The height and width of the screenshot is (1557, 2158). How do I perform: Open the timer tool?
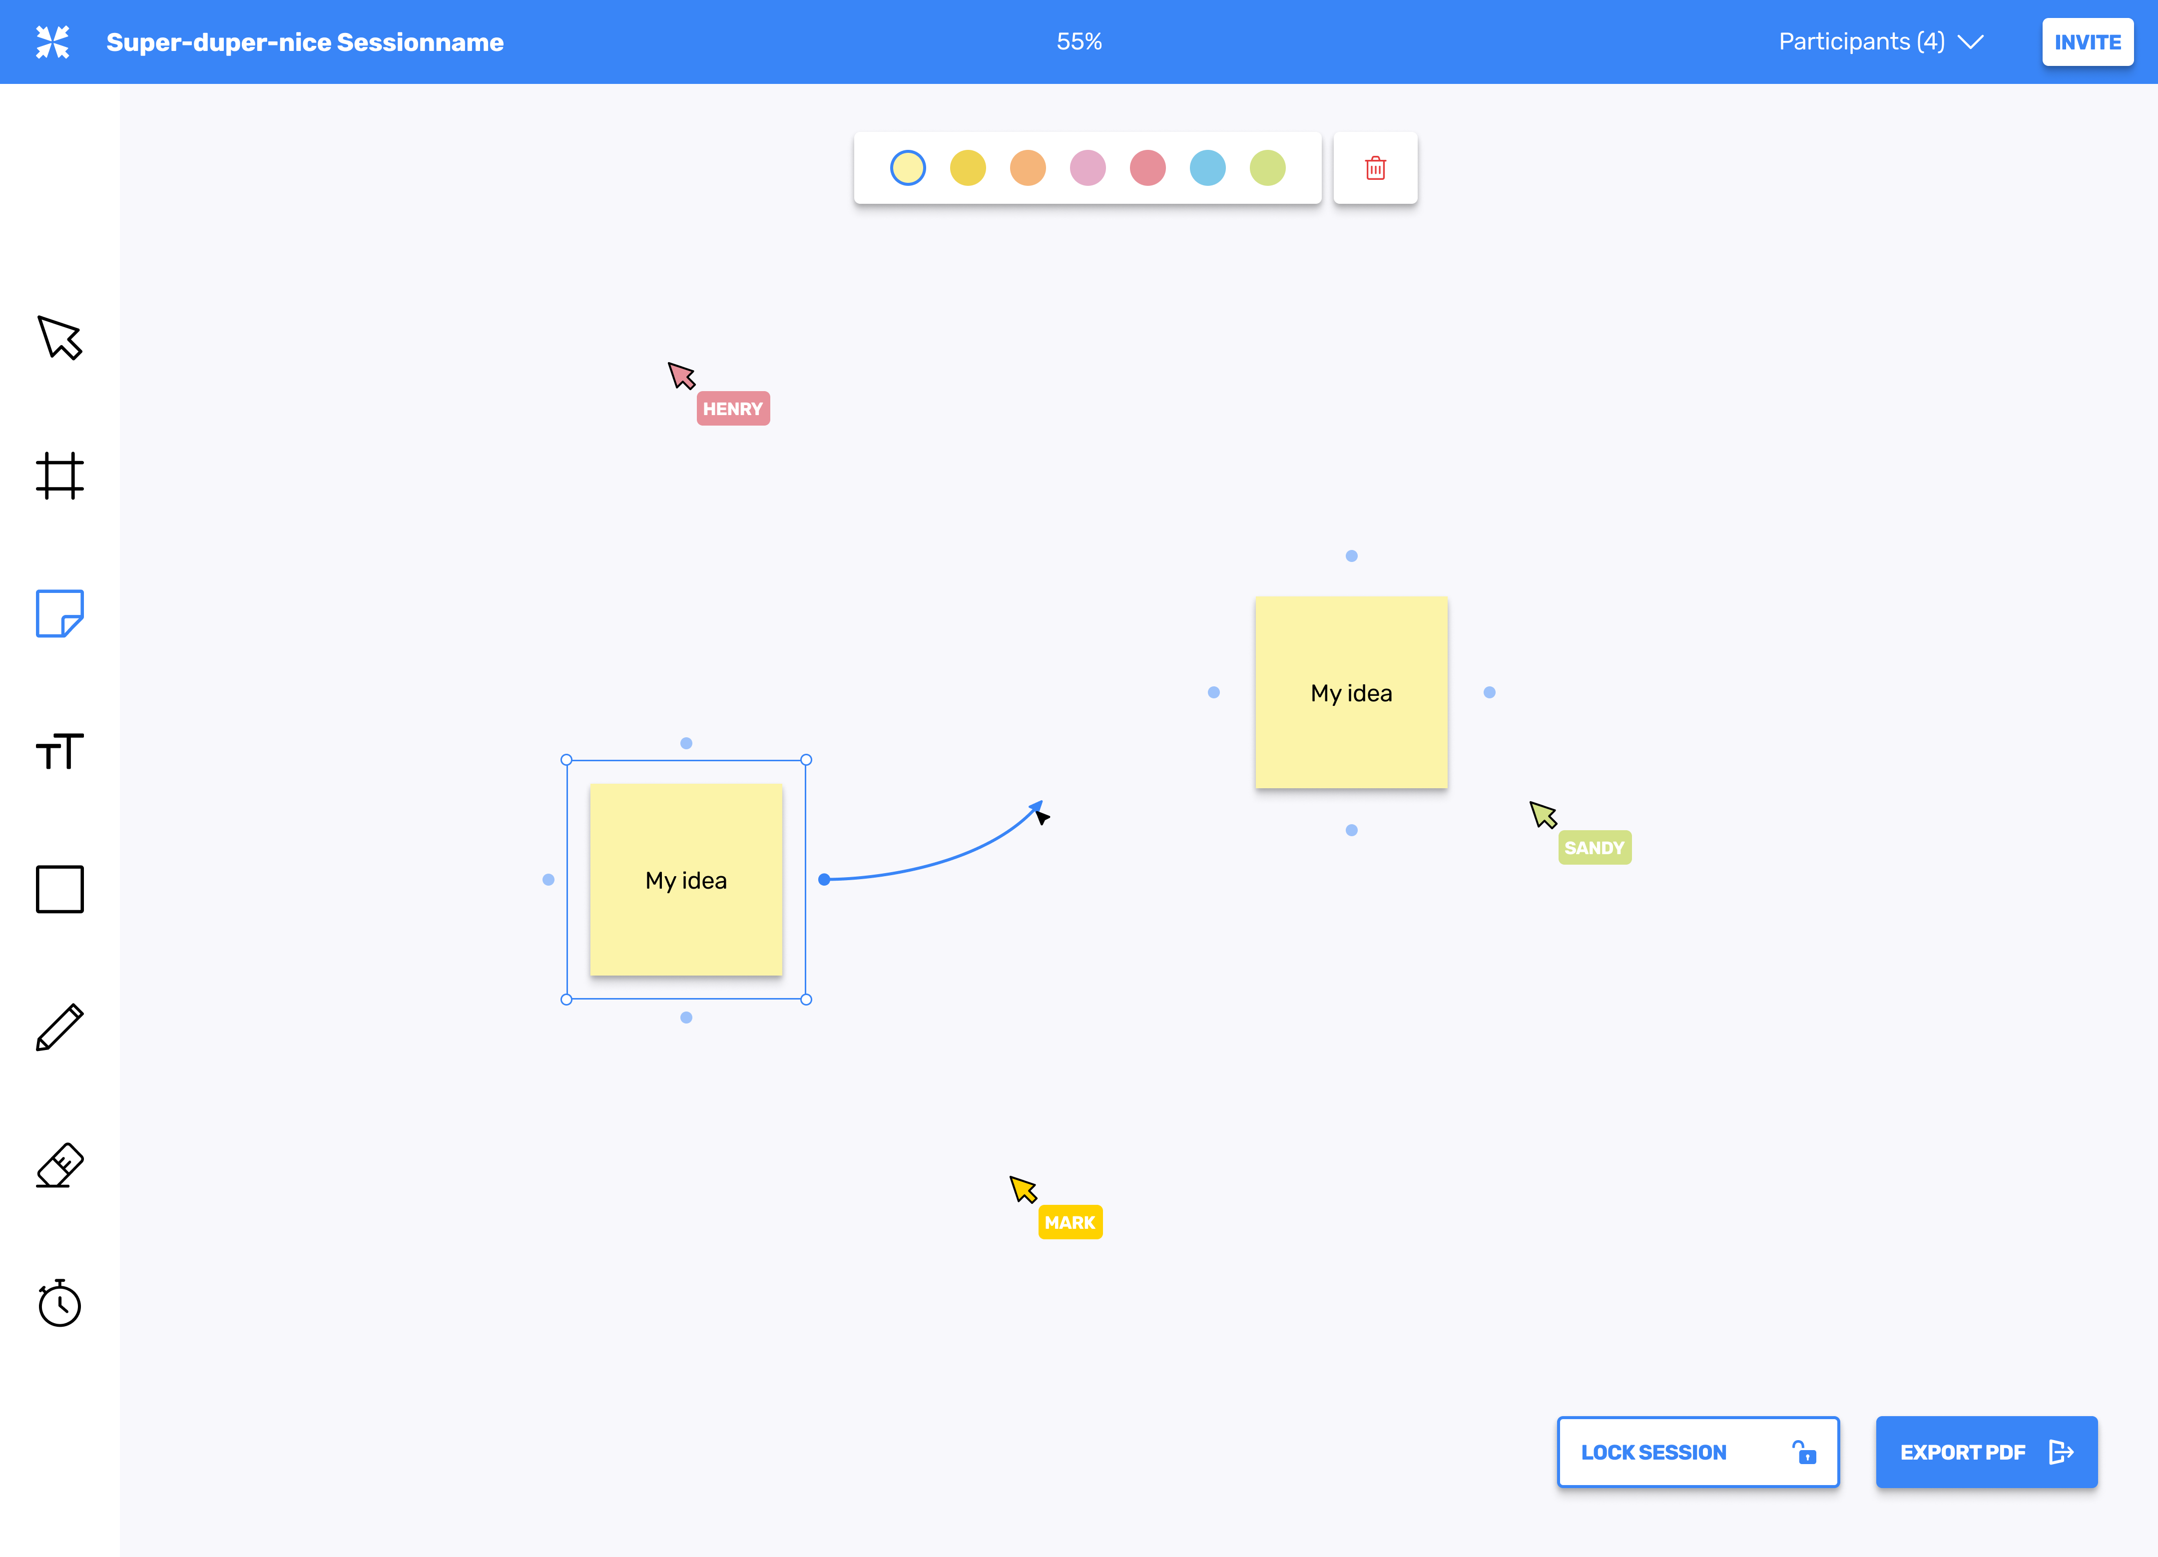click(60, 1303)
